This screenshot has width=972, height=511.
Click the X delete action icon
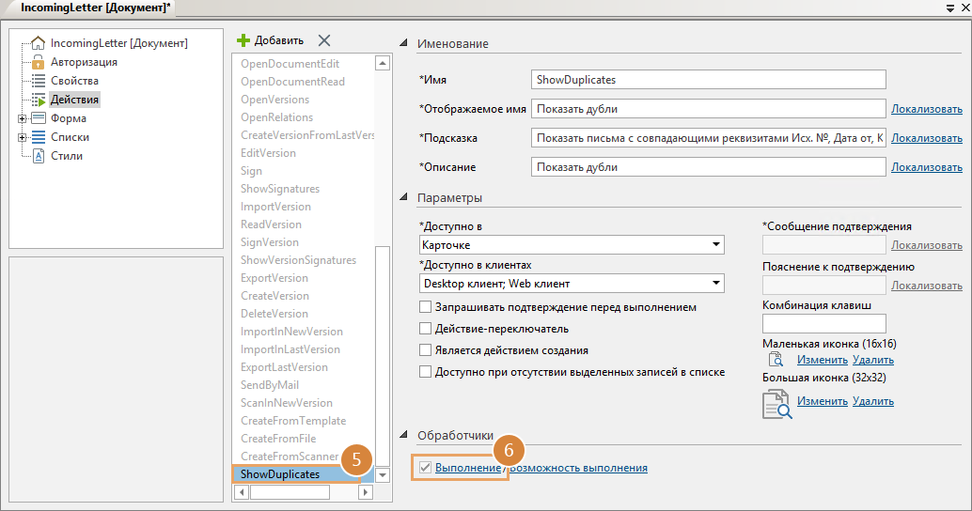pos(324,40)
